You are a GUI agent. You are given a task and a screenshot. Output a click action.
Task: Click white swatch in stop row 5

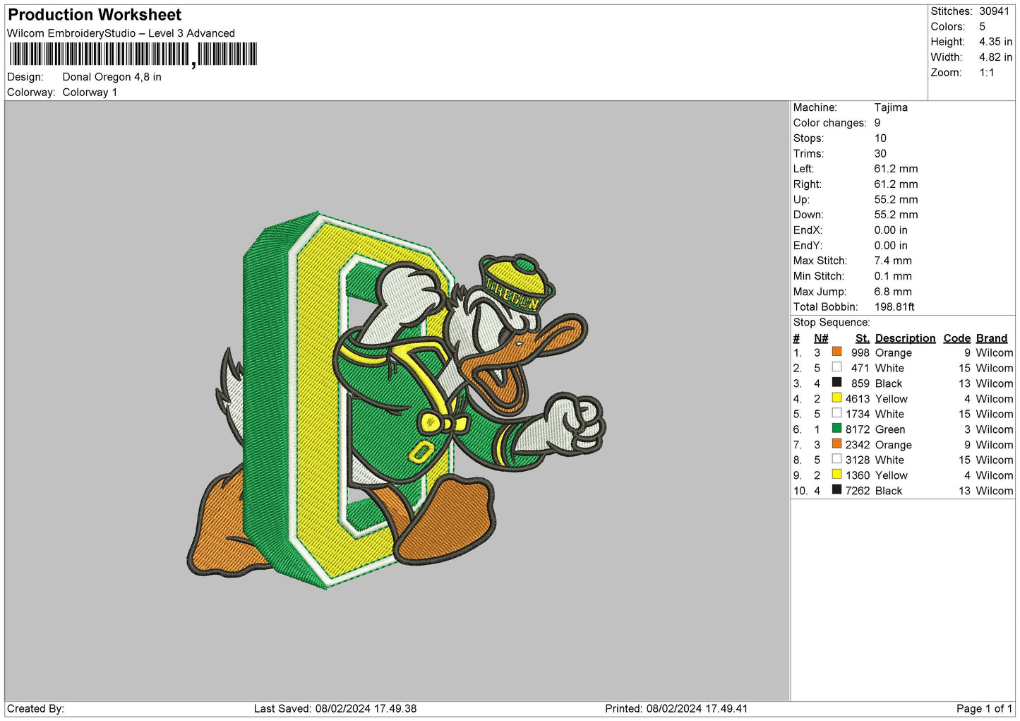click(x=836, y=413)
